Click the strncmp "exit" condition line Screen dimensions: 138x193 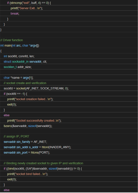29,3
